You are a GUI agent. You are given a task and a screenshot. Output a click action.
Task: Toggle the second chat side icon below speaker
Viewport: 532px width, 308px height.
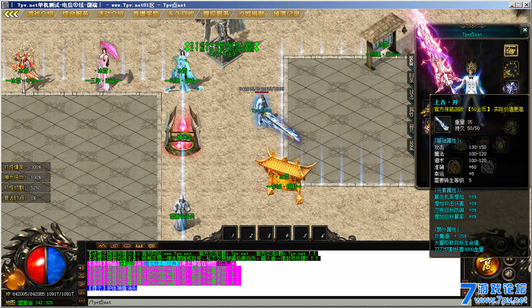point(81,276)
